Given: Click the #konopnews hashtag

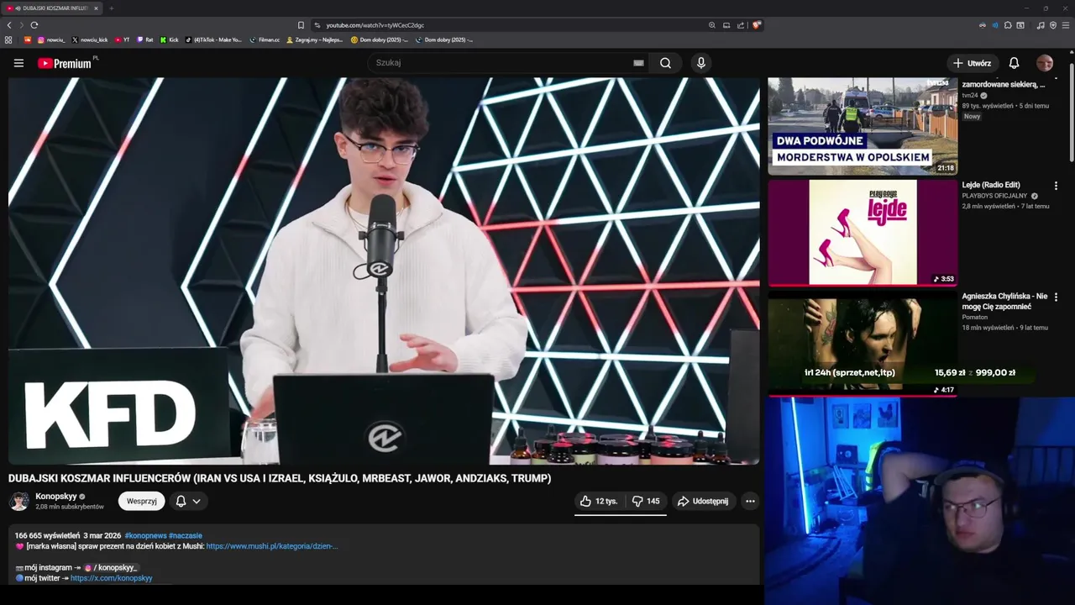Looking at the screenshot, I should [144, 535].
